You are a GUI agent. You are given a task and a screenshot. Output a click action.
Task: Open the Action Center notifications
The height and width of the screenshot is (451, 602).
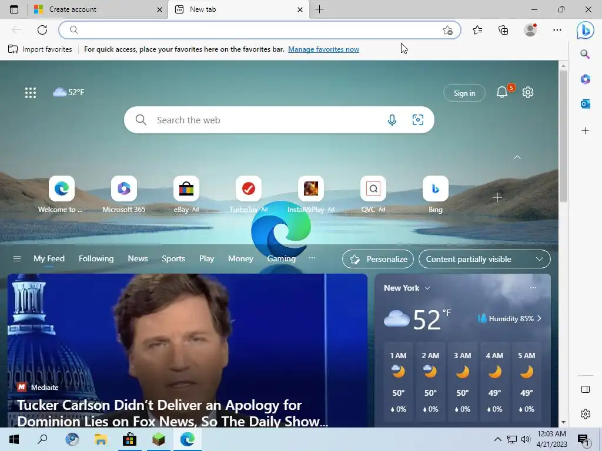[x=584, y=439]
